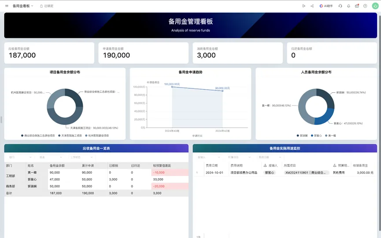Click the 33,000 warning gap cell
Viewport: 381px width, 238px height.
tap(170, 179)
